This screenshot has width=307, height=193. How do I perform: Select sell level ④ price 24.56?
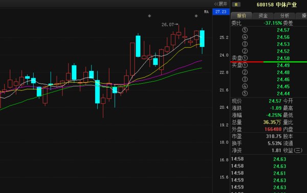pyautogui.click(x=283, y=37)
